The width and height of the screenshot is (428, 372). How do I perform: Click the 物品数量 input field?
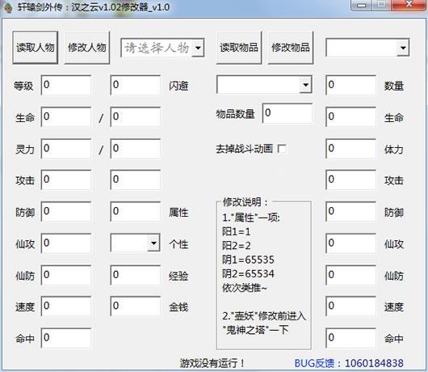coord(287,113)
